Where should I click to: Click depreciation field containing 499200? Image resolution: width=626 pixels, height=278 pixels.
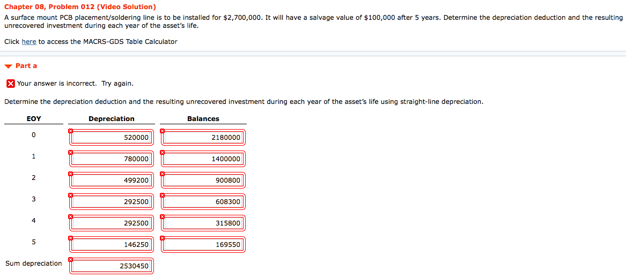click(112, 181)
